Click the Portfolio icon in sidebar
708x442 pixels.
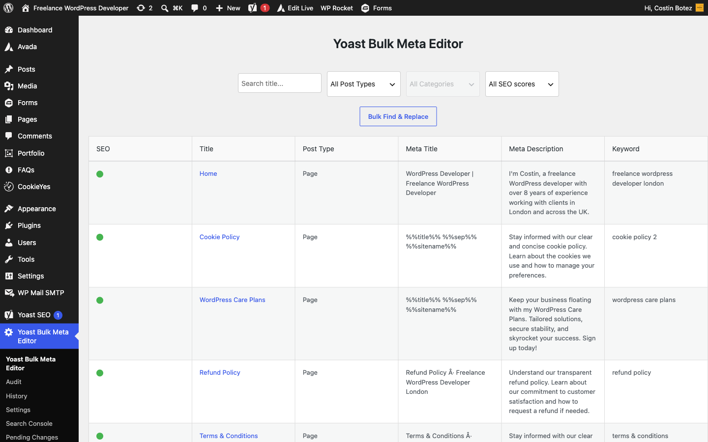[x=9, y=153]
